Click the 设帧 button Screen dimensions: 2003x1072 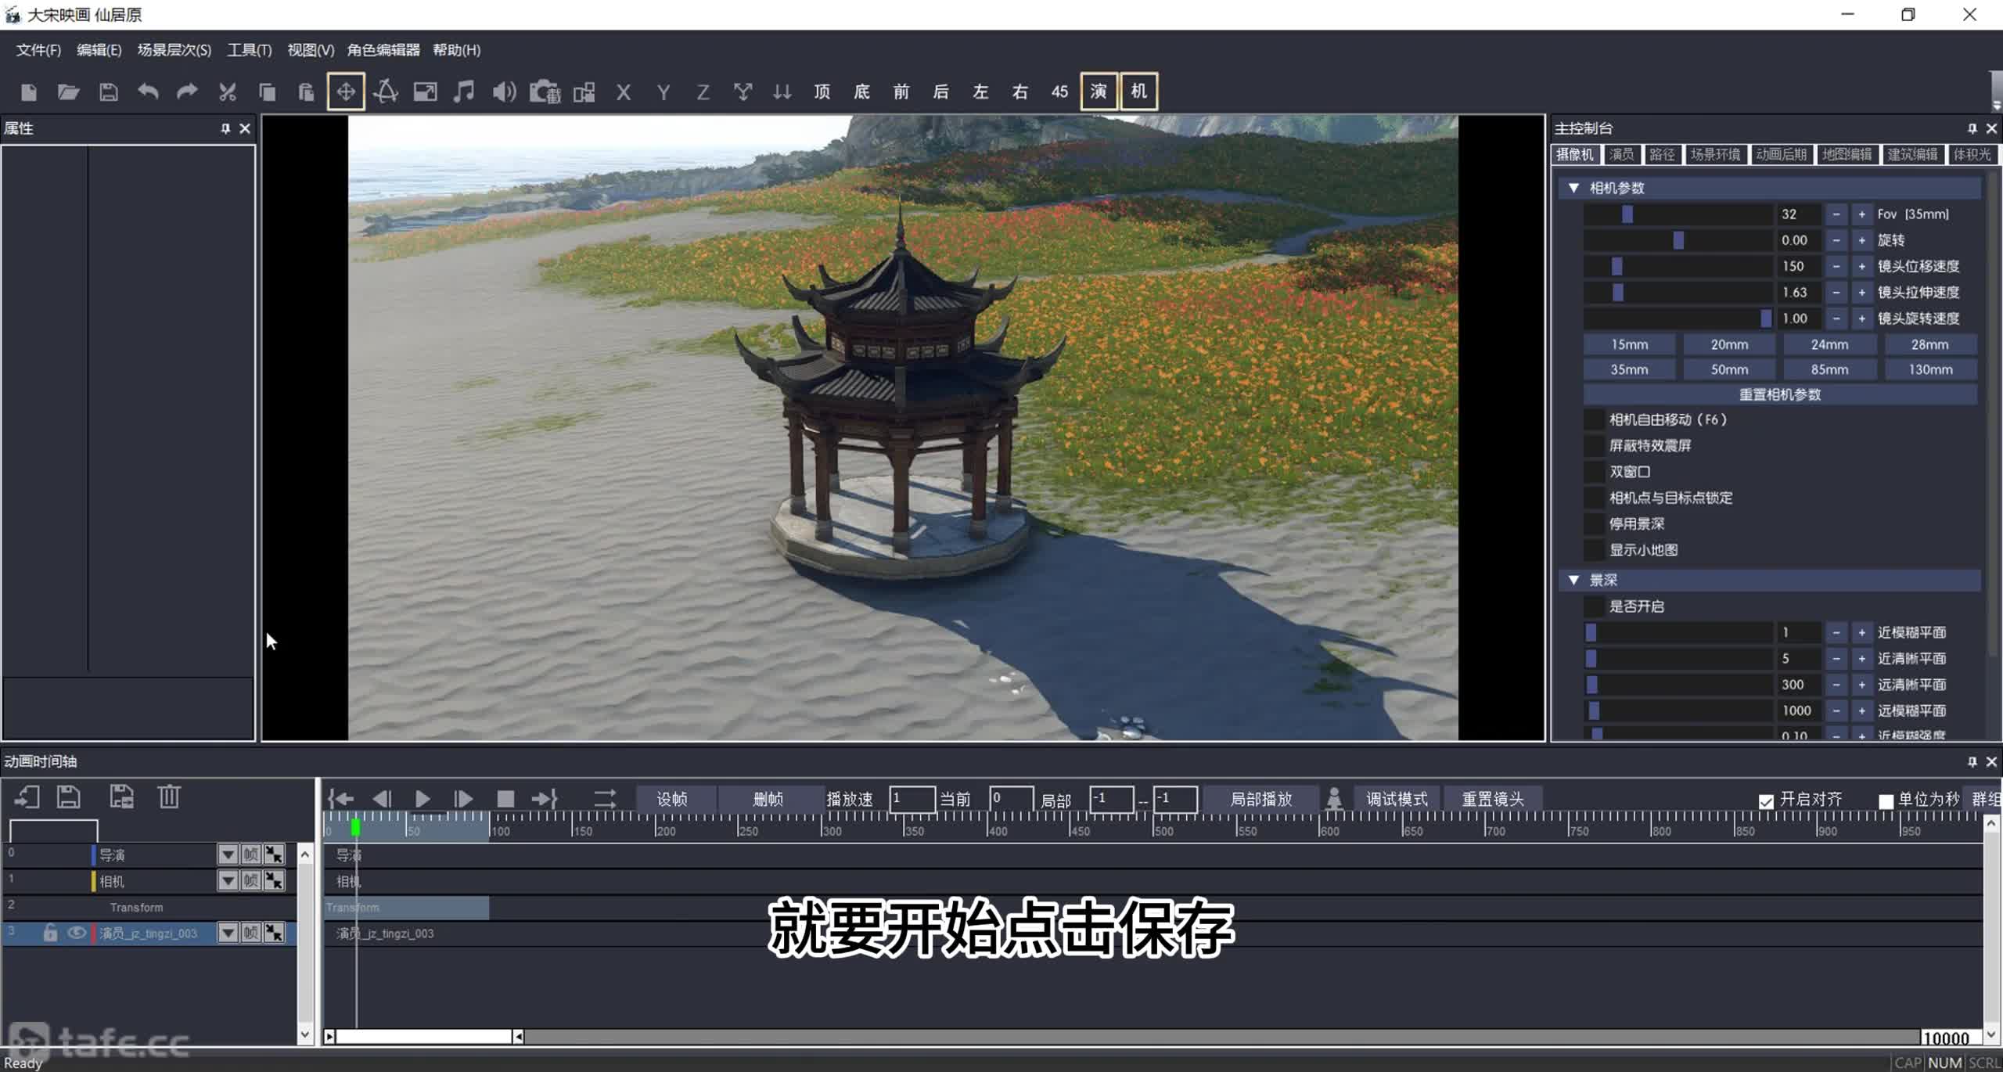point(672,799)
